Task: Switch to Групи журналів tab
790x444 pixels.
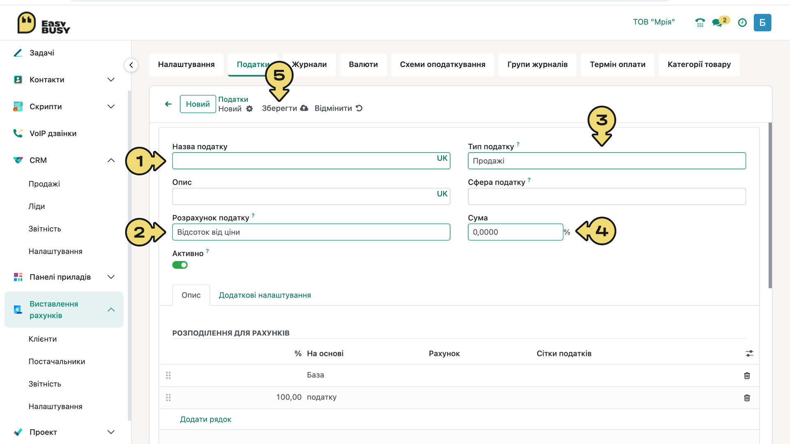Action: click(x=537, y=65)
